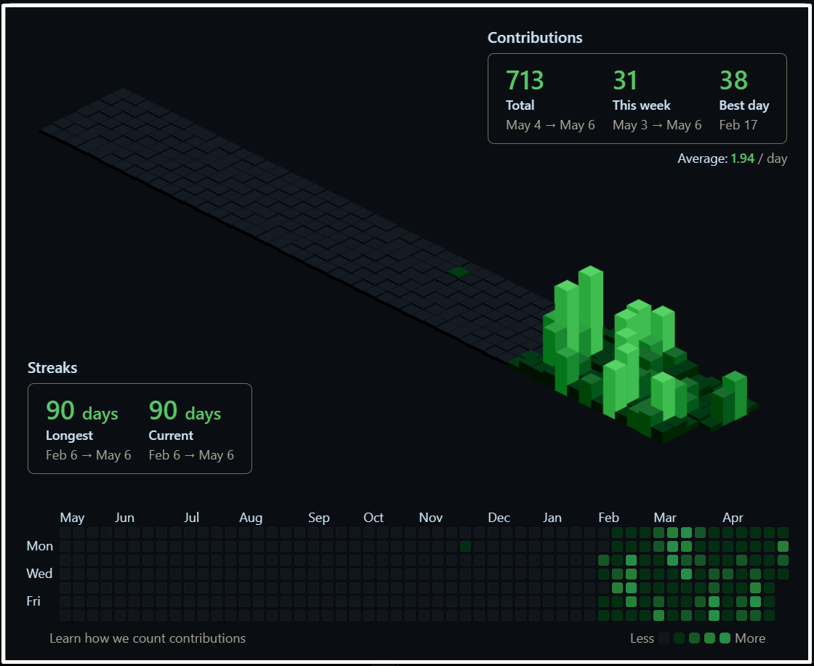The image size is (814, 666).
Task: Click the Mon weekday label
Action: (x=39, y=546)
